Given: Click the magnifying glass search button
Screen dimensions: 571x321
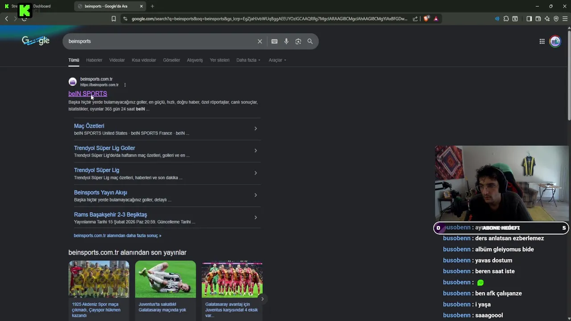Looking at the screenshot, I should click(310, 41).
